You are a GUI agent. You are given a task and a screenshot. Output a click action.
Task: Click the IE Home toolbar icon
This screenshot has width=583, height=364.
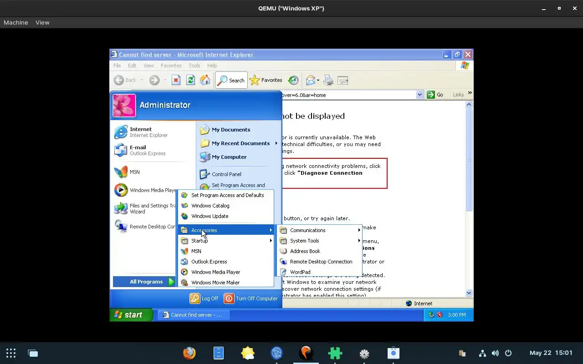pos(205,81)
